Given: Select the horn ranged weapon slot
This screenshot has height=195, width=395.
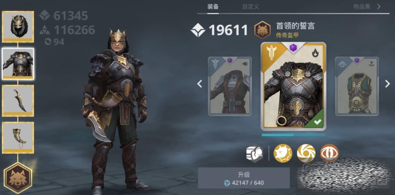Looking at the screenshot, I should (x=18, y=138).
